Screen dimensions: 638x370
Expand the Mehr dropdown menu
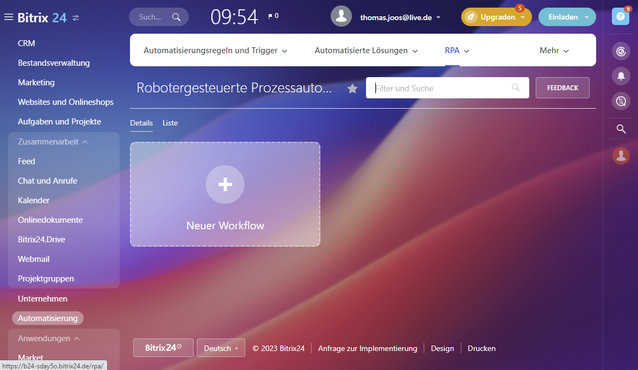(x=554, y=50)
